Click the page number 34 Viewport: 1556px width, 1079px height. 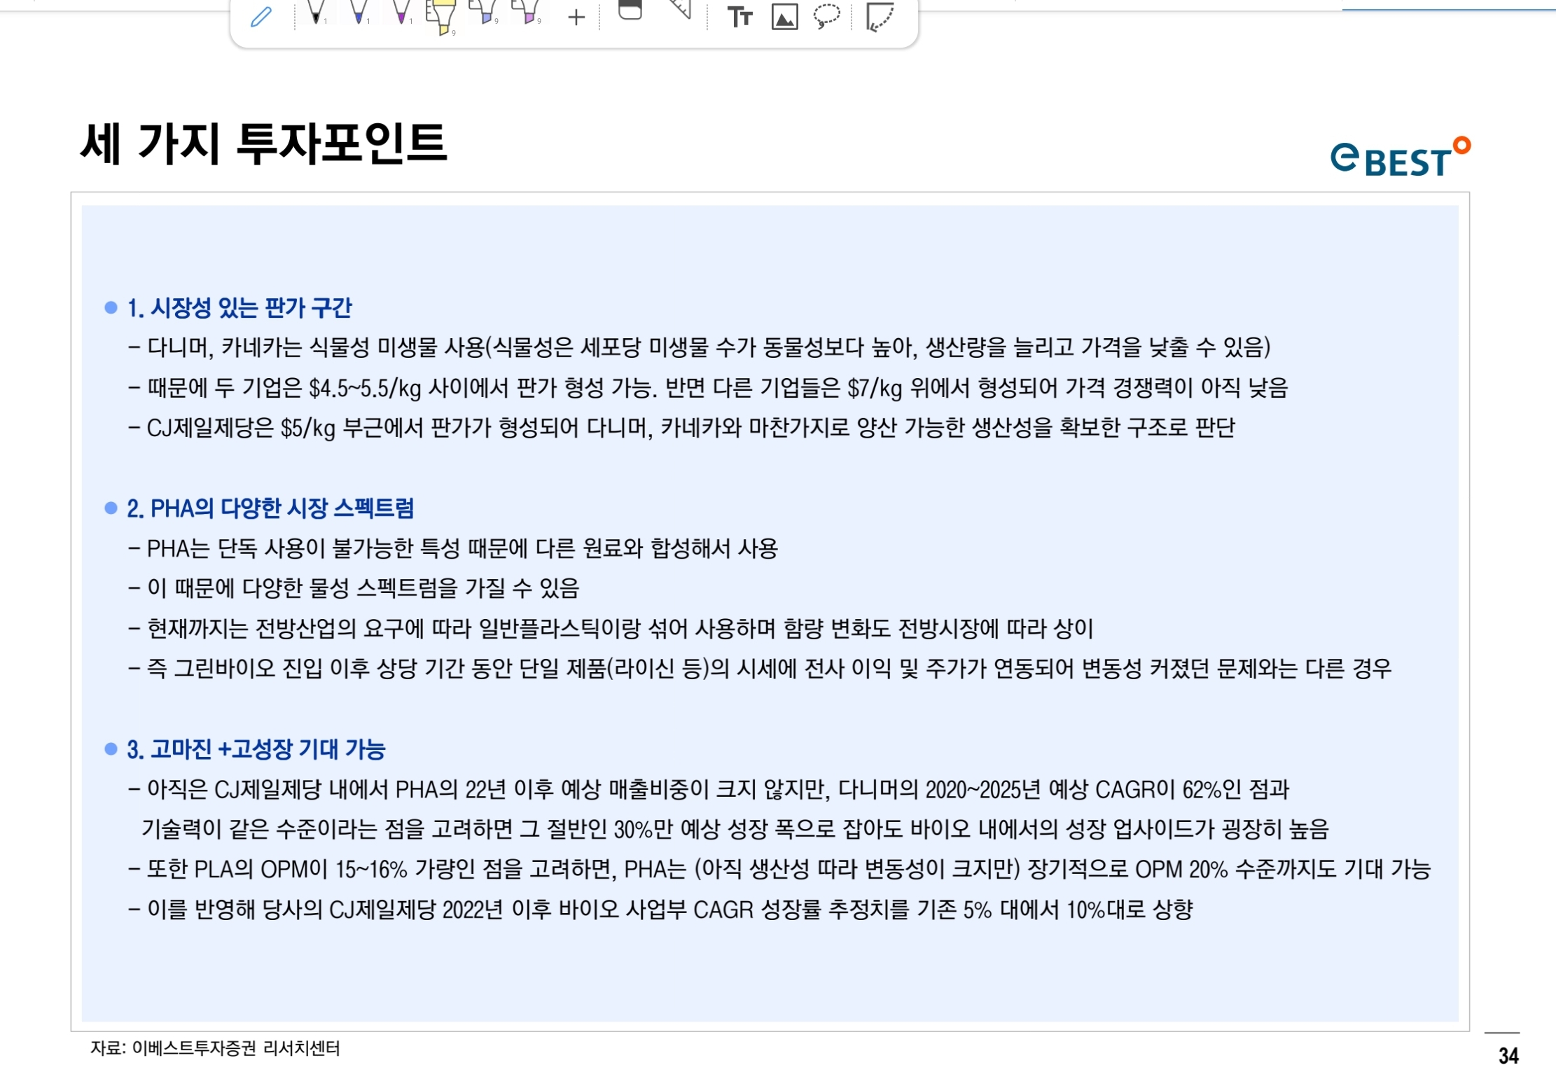pyautogui.click(x=1508, y=1055)
